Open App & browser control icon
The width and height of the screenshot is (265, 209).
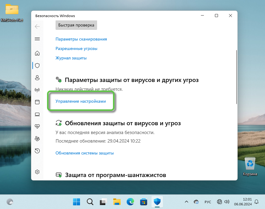[x=37, y=102]
